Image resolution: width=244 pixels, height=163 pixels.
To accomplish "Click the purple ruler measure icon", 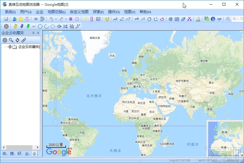I will (x=92, y=19).
